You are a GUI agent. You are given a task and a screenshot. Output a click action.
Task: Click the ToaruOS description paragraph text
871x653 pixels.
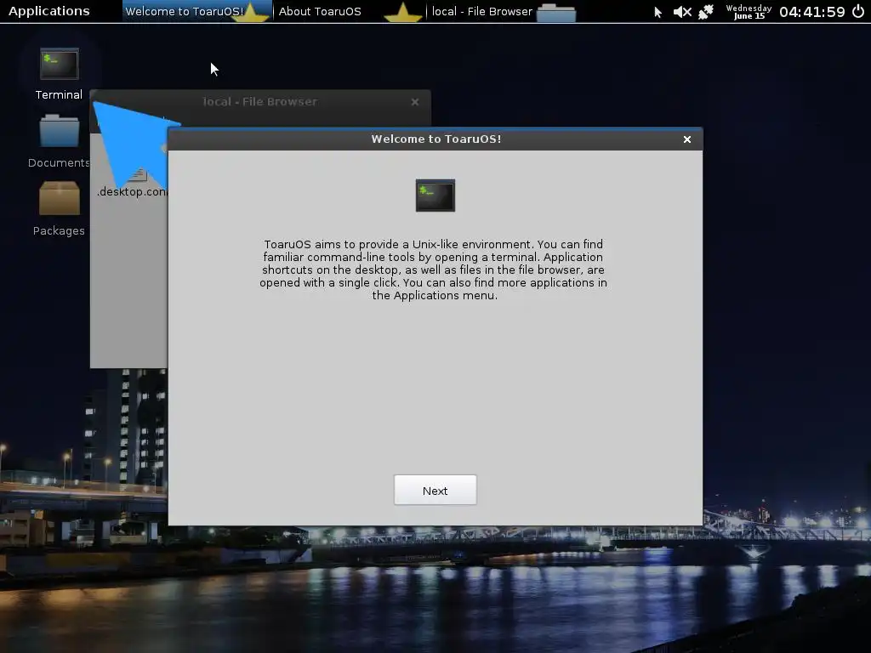tap(433, 270)
